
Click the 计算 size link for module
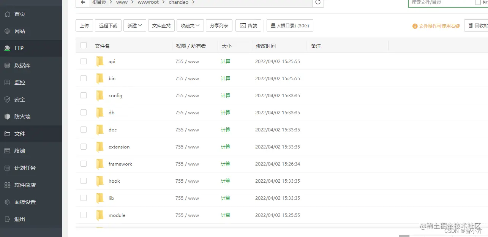226,215
